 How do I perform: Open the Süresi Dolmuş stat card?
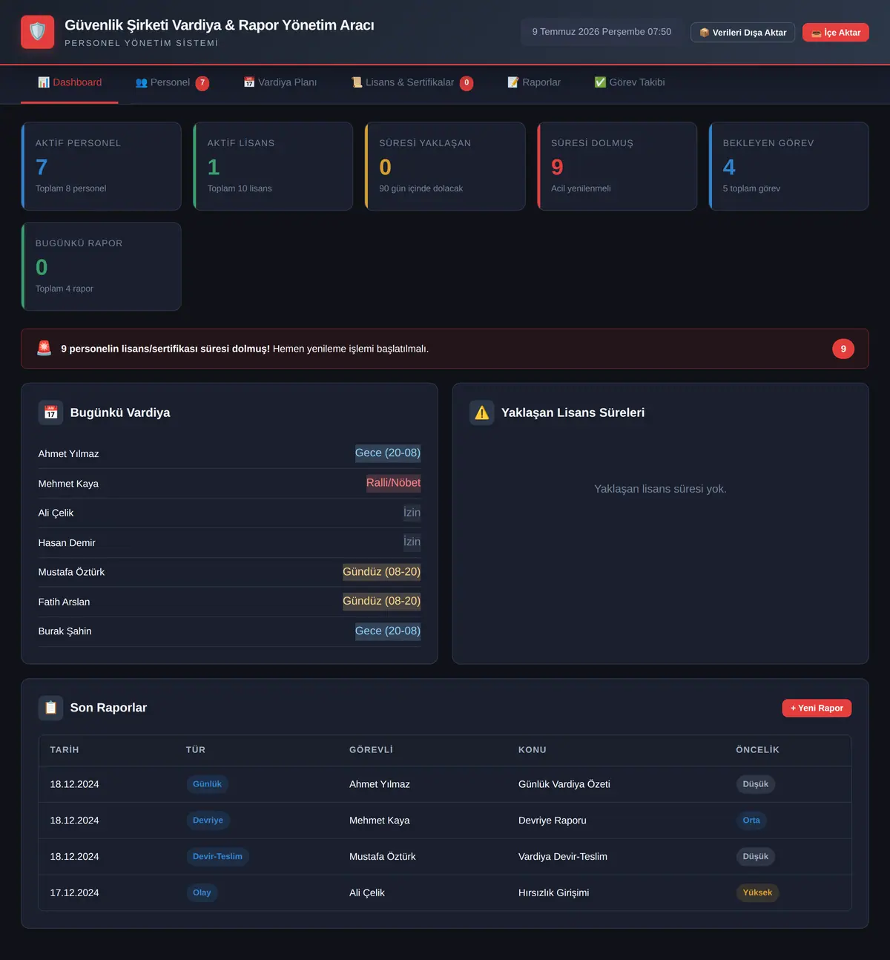coord(617,166)
